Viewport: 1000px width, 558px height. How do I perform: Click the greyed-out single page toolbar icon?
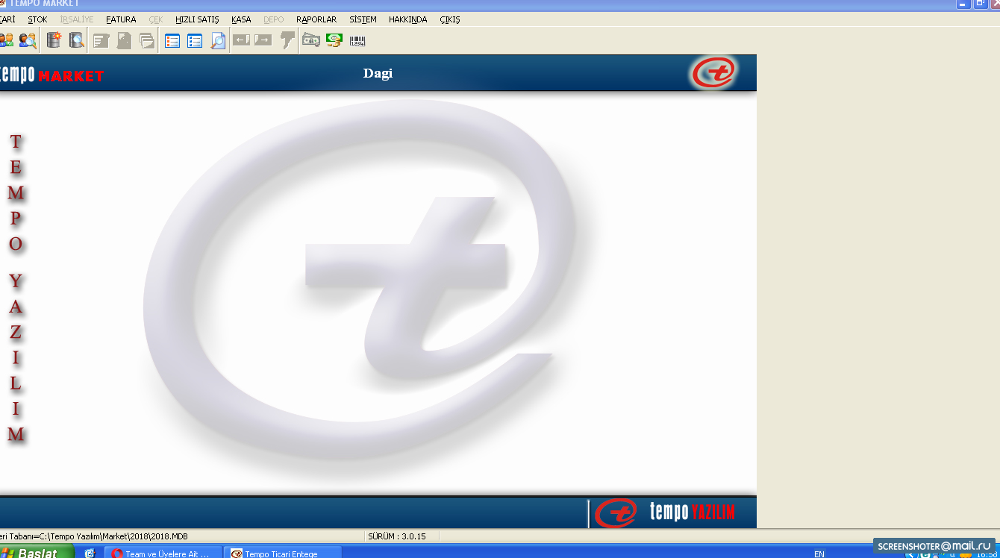(124, 40)
